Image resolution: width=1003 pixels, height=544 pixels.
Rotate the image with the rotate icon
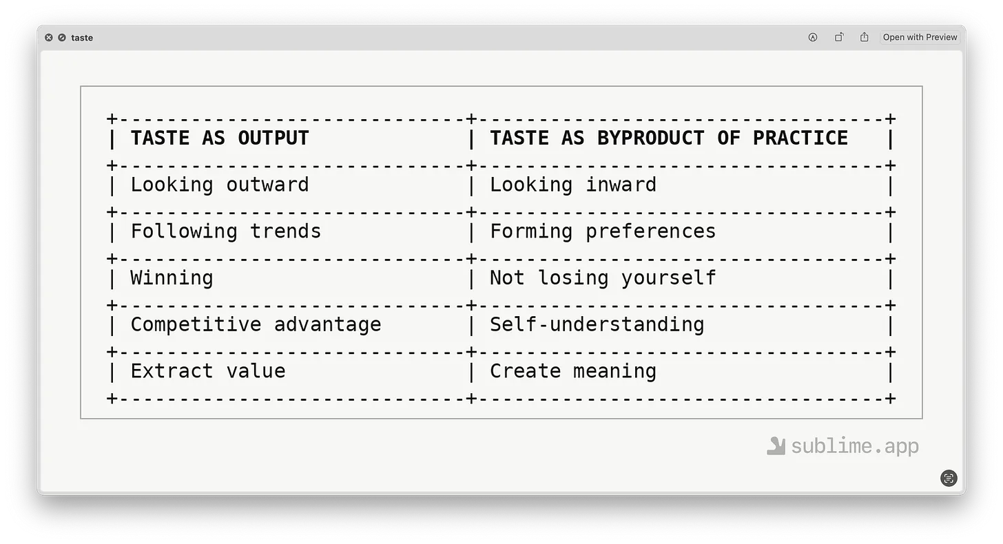point(839,37)
